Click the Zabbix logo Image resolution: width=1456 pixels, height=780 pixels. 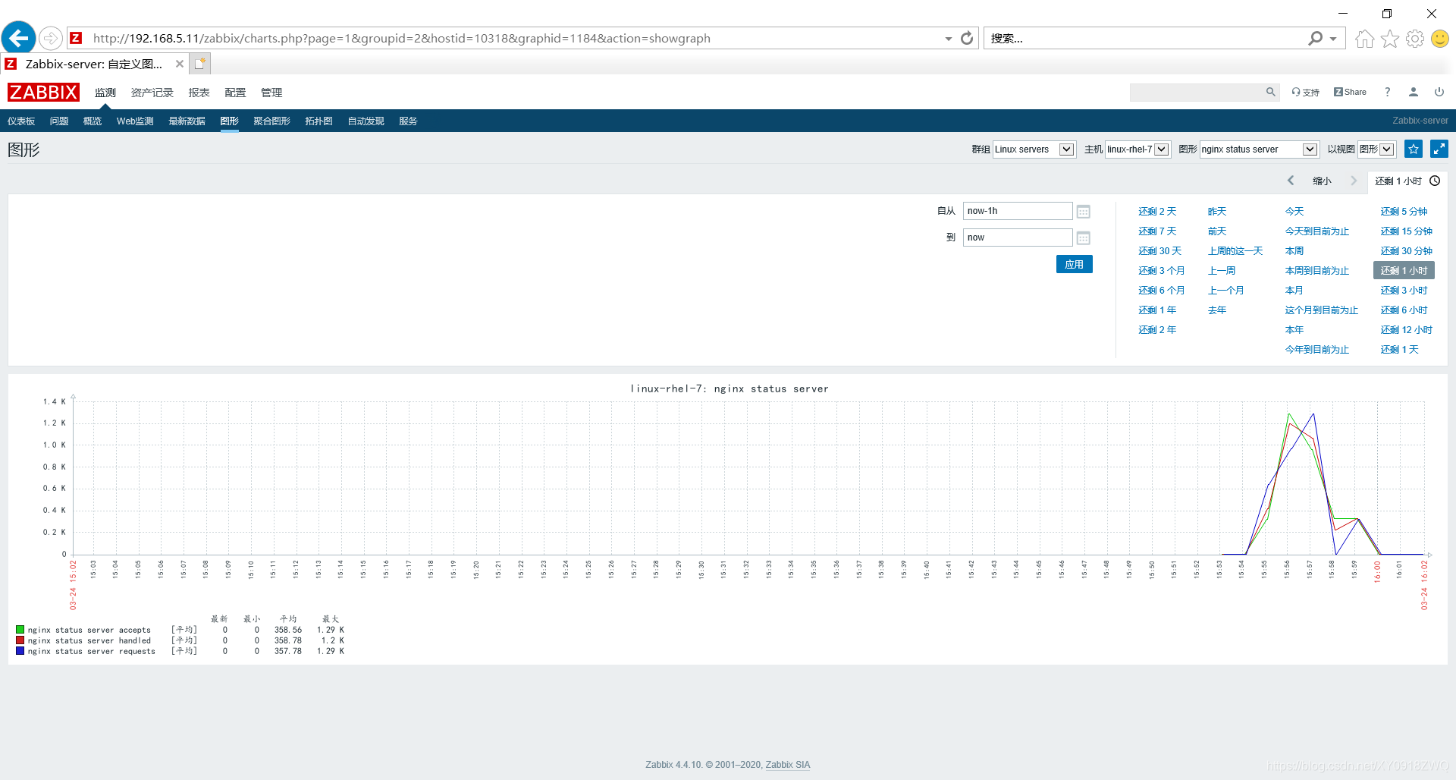(43, 92)
